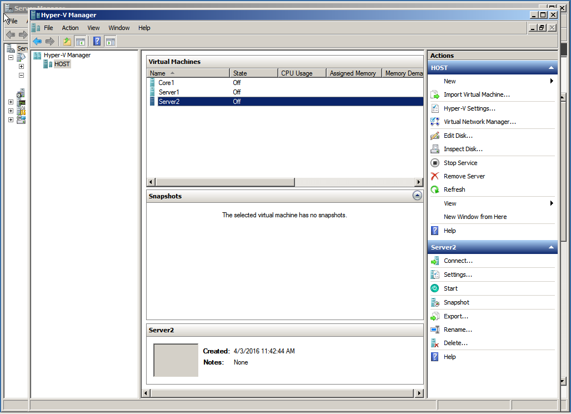Screen dimensions: 571x414
Task: Click the Forward arrow in Hyper-V toolbar
Action: click(50, 42)
